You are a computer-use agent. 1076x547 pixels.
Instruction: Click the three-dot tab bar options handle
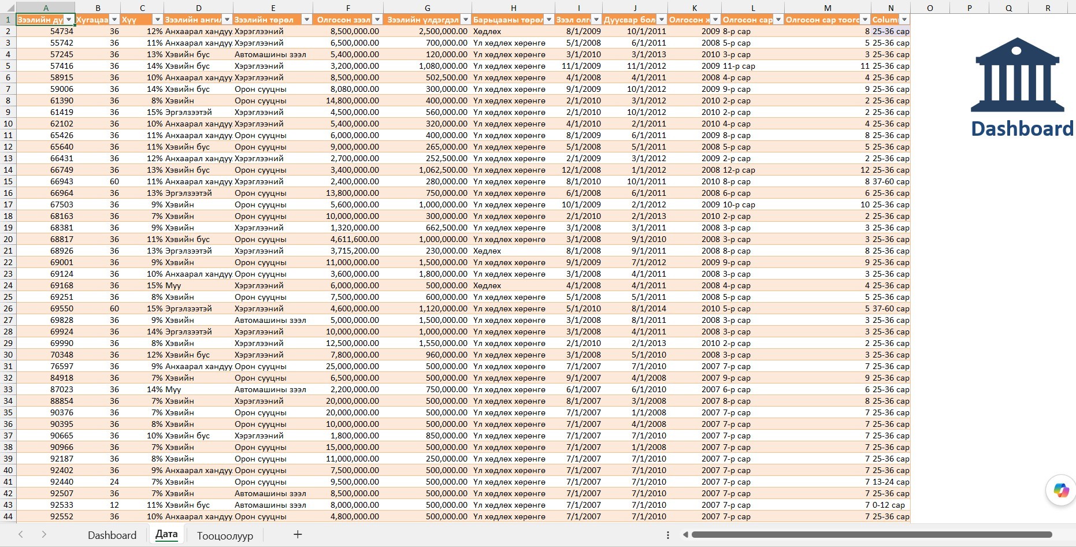[x=667, y=535]
